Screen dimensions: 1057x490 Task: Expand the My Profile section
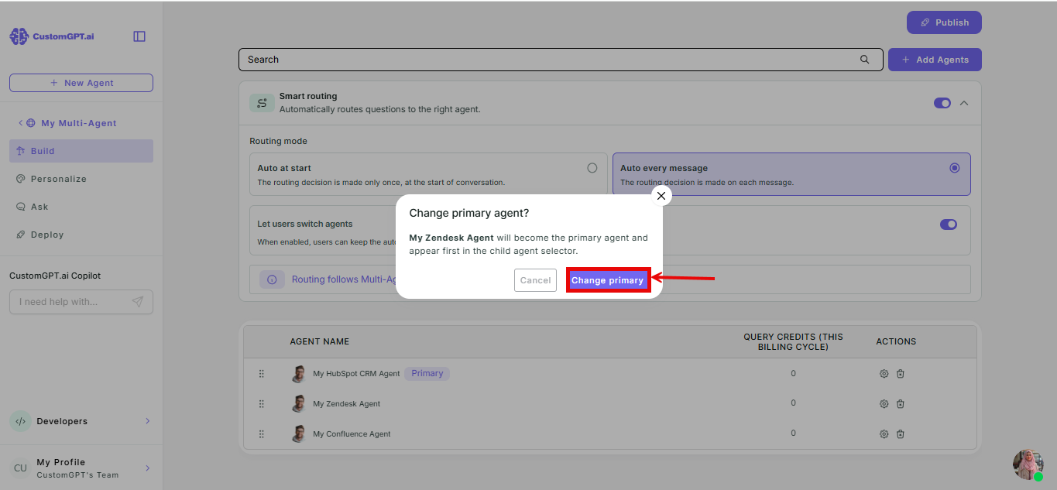pyautogui.click(x=147, y=468)
